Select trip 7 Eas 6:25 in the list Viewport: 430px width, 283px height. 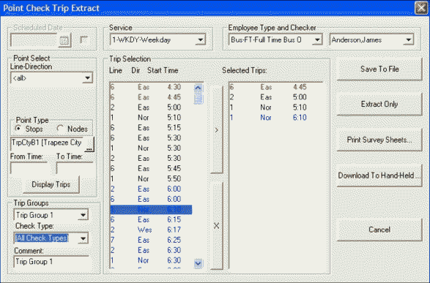[152, 240]
